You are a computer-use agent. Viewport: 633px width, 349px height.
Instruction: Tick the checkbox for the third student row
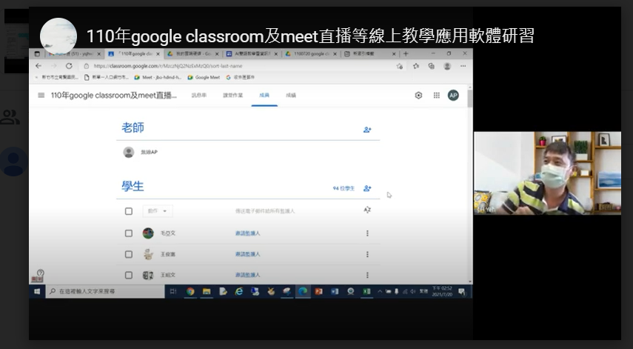(129, 275)
